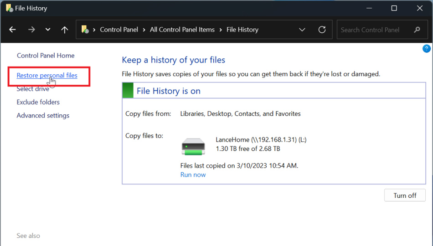The width and height of the screenshot is (433, 246).
Task: Refresh the File History page
Action: [x=322, y=30]
